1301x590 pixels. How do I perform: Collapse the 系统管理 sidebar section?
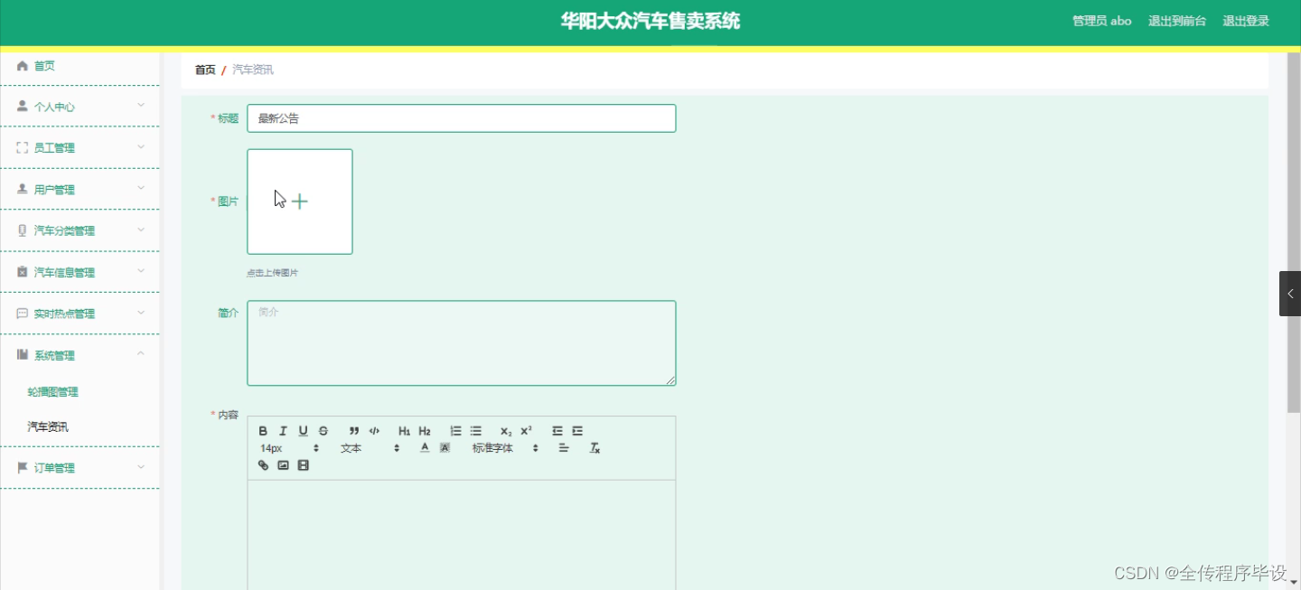[x=54, y=354]
